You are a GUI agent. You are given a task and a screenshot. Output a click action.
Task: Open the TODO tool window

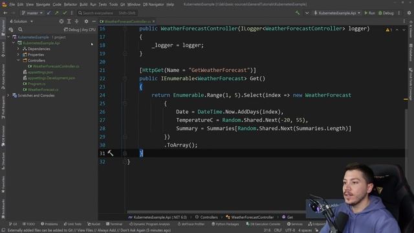(x=28, y=224)
